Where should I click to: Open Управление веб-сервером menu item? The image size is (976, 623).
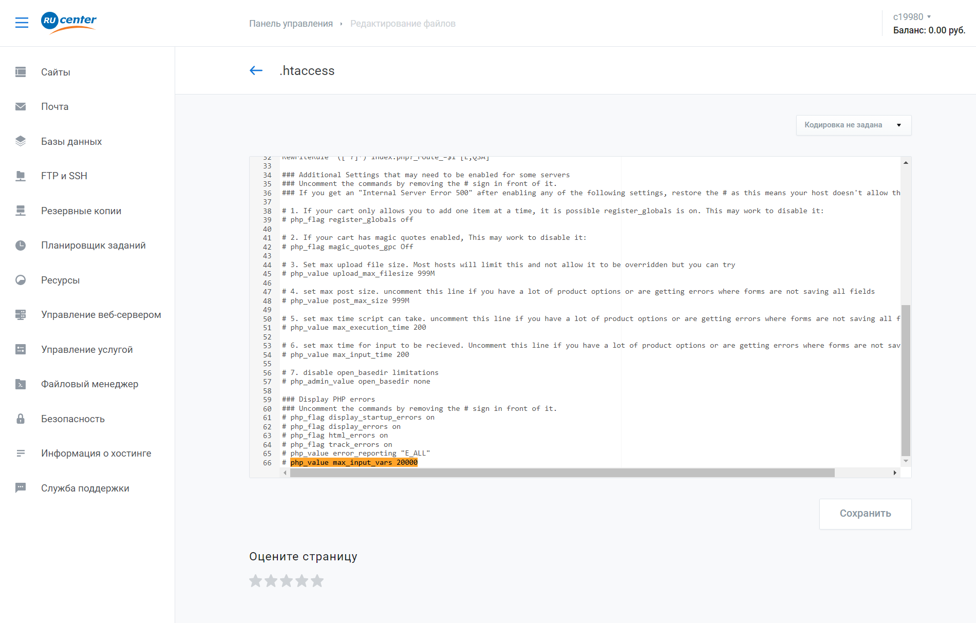point(101,315)
